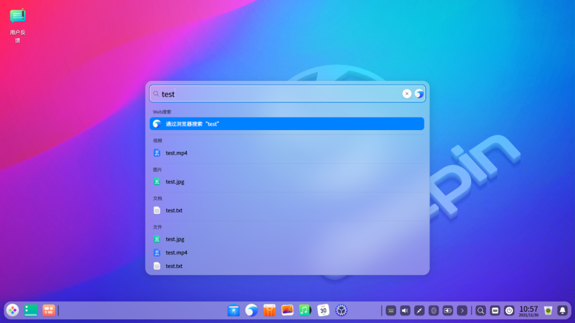This screenshot has height=323, width=575.
Task: Open the App Store dock icon
Action: coord(269,310)
